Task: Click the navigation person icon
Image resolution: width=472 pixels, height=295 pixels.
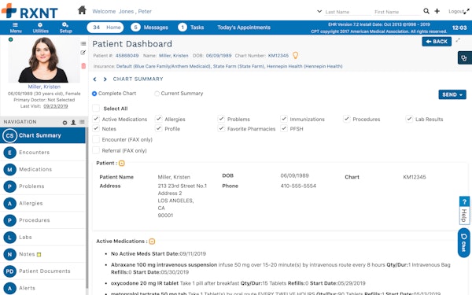Action: point(73,123)
